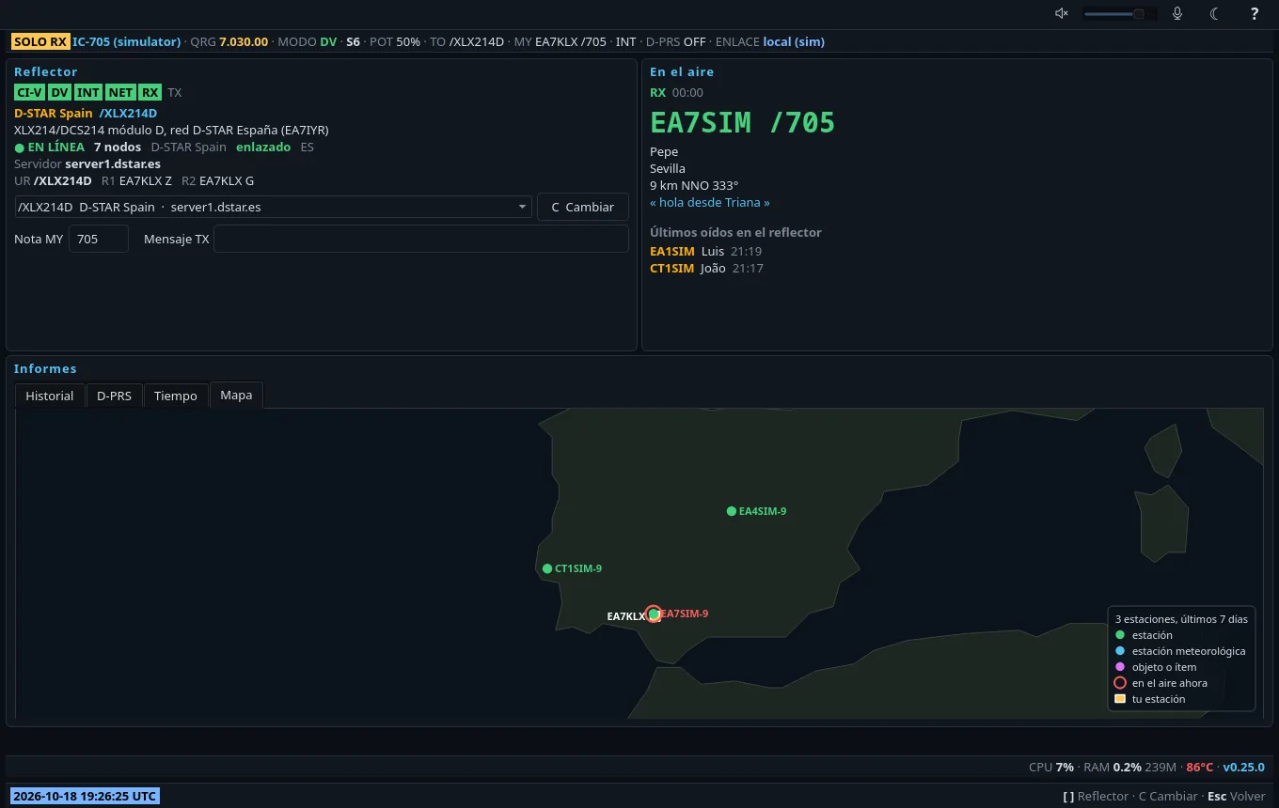The width and height of the screenshot is (1279, 808).
Task: Click CT1SIM in last heard list
Action: 671,268
